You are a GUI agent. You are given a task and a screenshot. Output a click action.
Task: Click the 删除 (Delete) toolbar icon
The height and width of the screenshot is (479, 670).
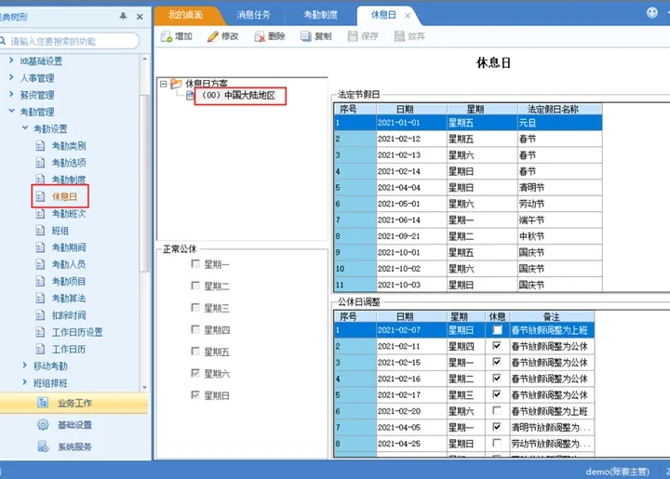(x=260, y=36)
